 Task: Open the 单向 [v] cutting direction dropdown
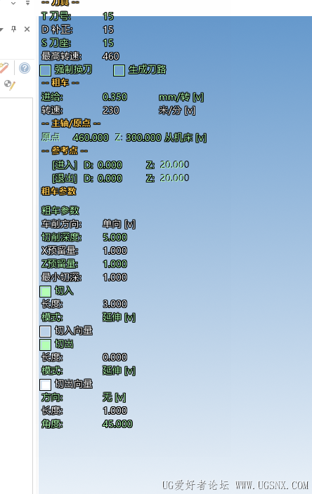[119, 225]
